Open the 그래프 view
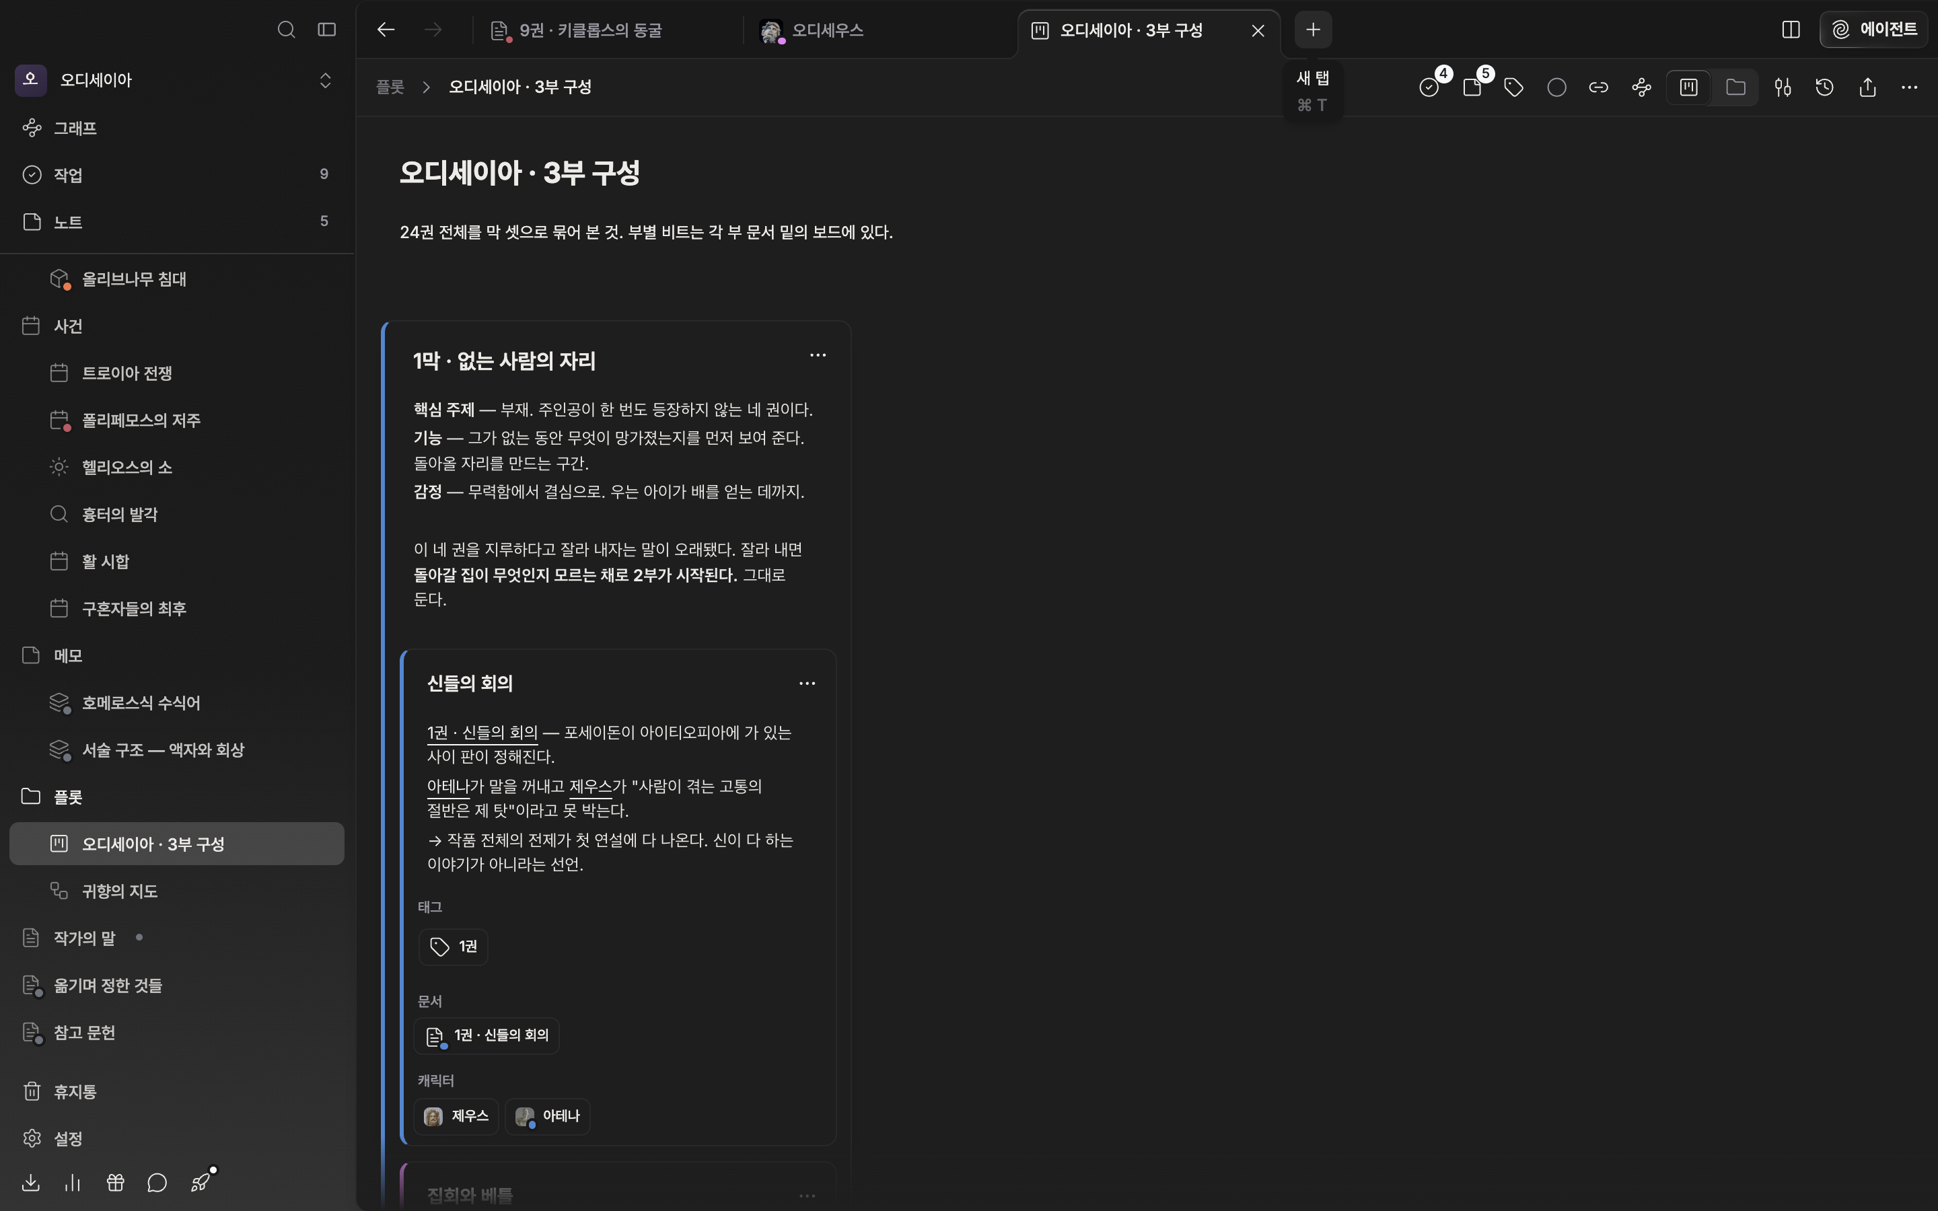Image resolution: width=1938 pixels, height=1211 pixels. [x=176, y=128]
